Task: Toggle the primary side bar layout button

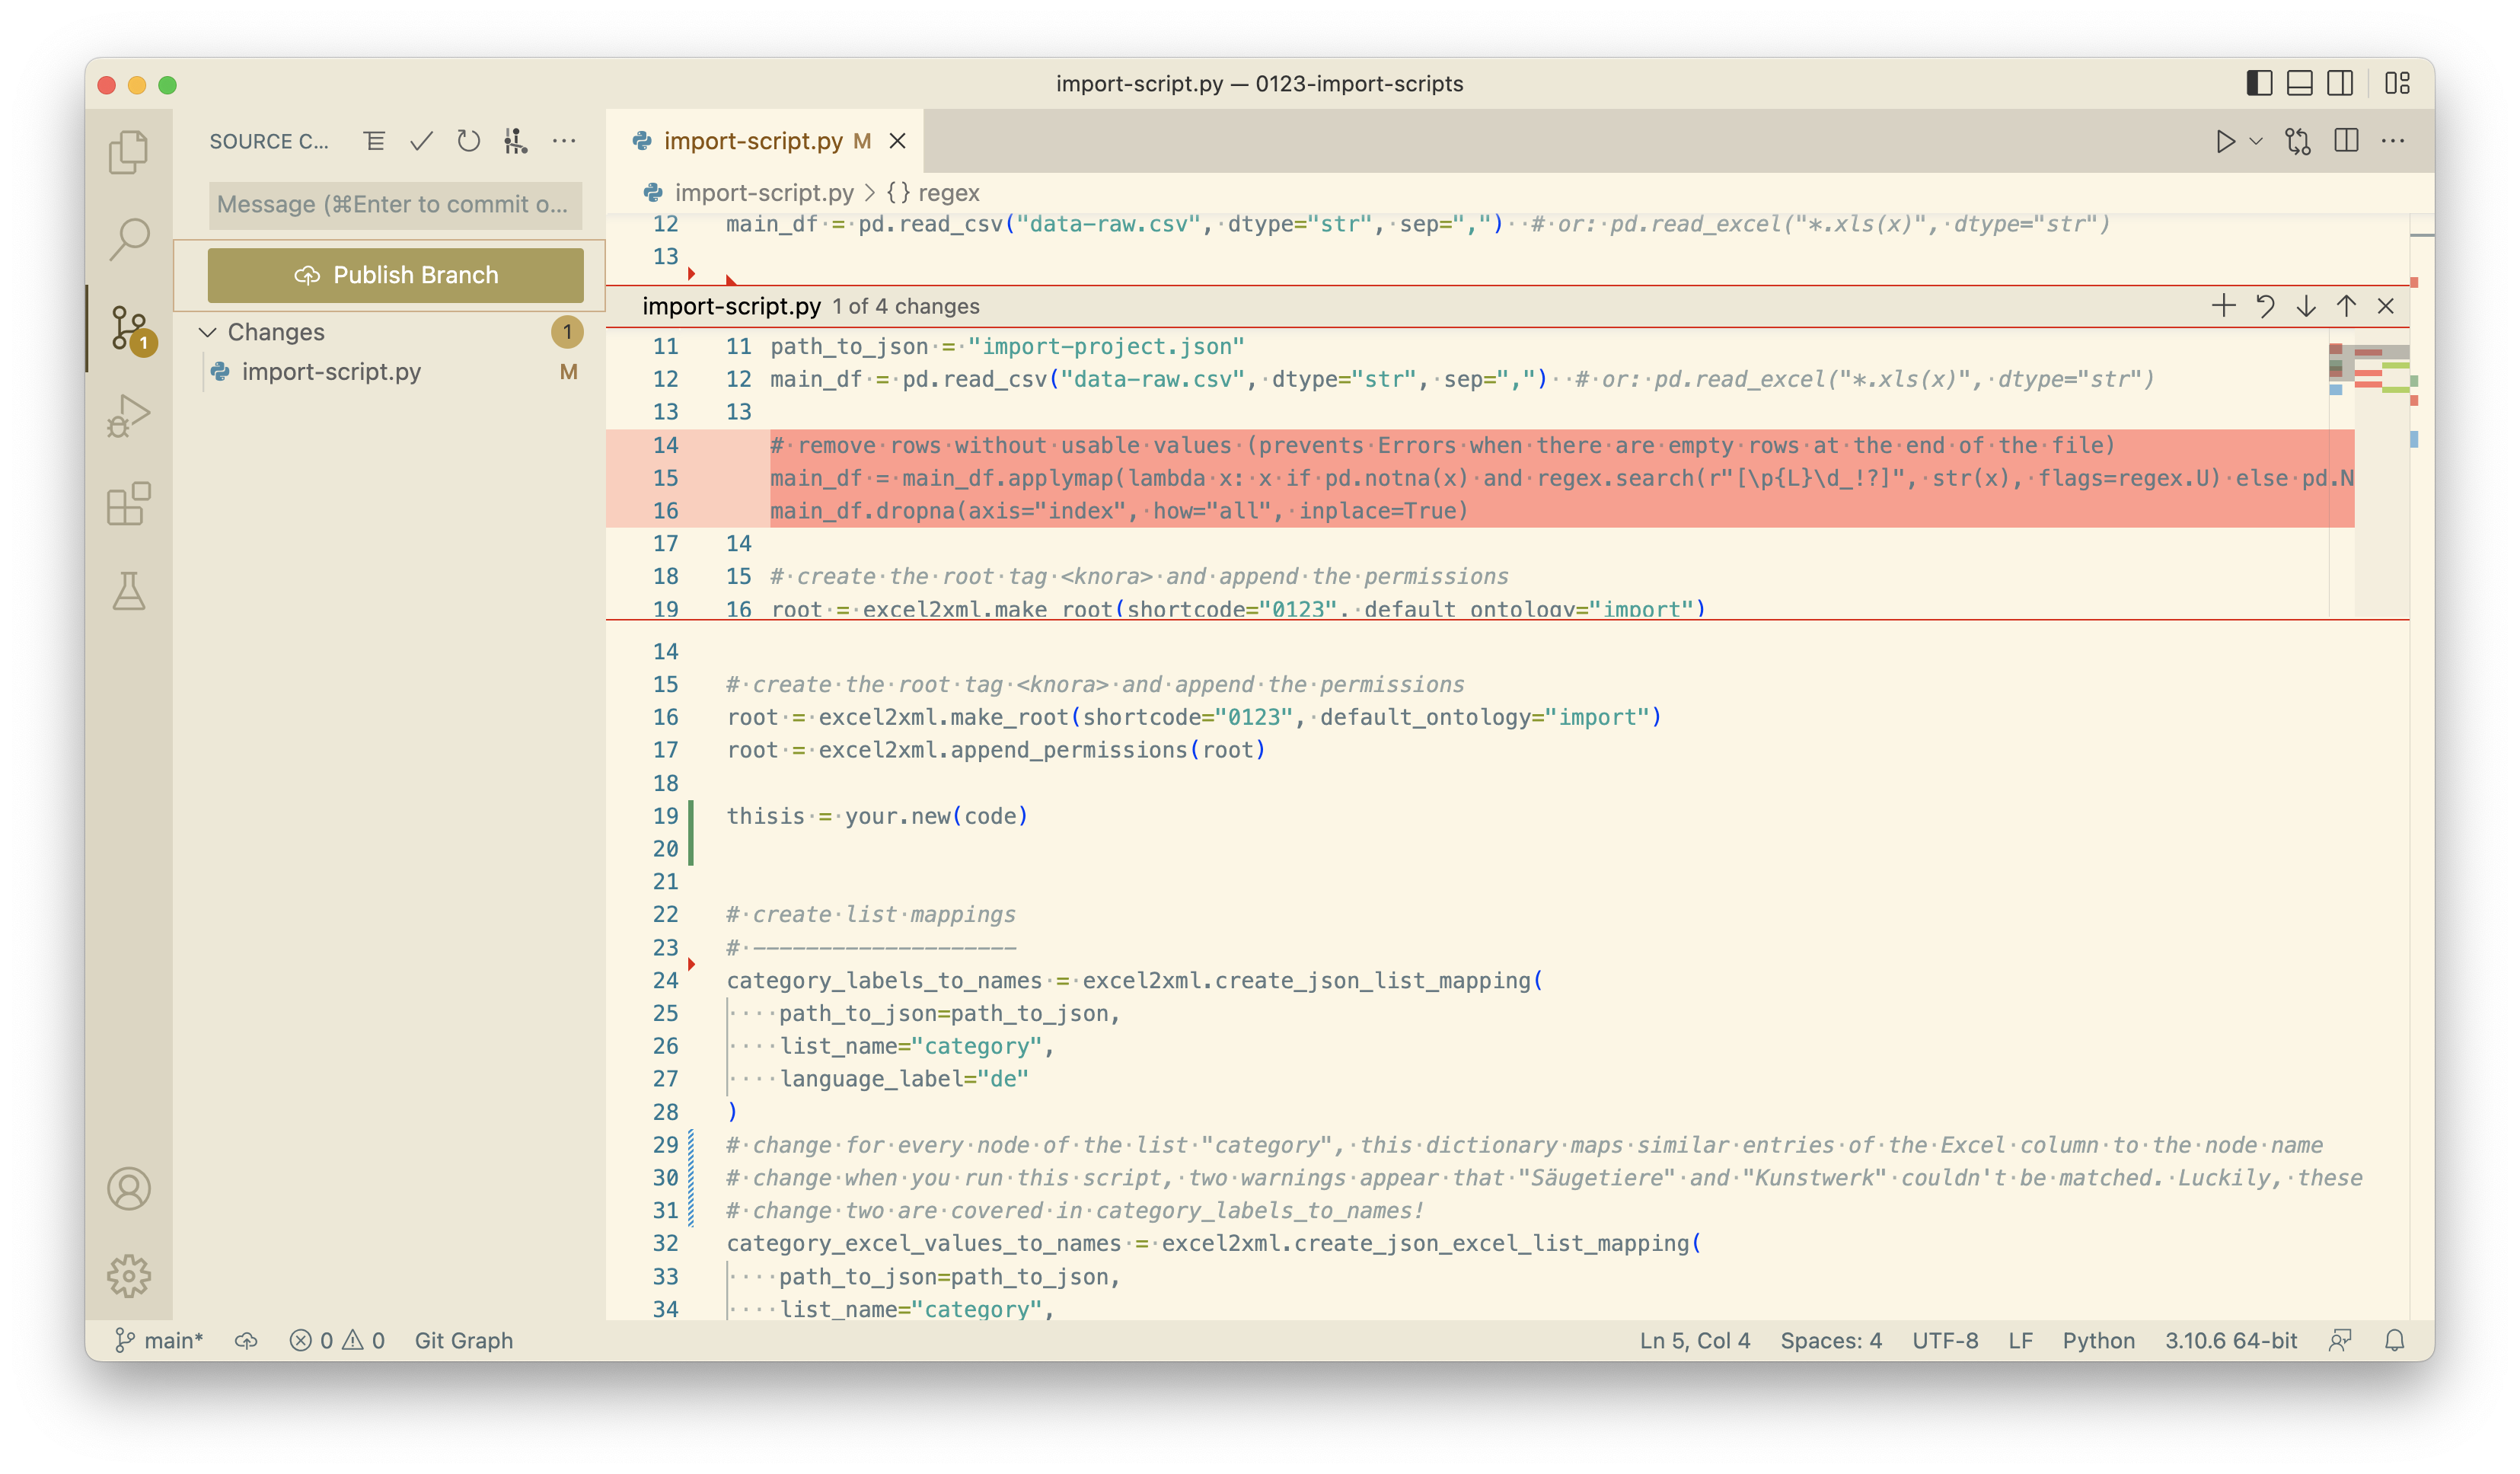Action: click(2259, 83)
